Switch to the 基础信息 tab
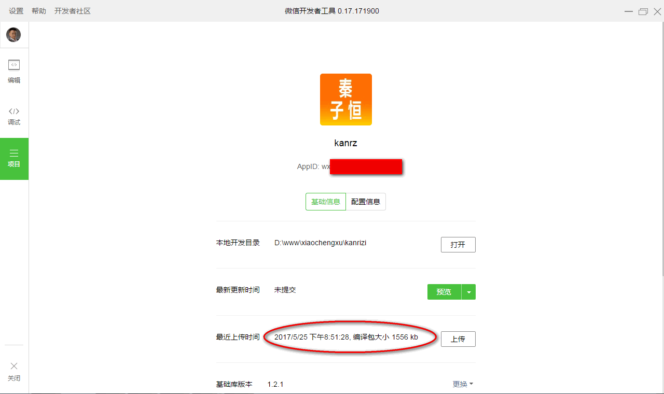 (x=326, y=202)
